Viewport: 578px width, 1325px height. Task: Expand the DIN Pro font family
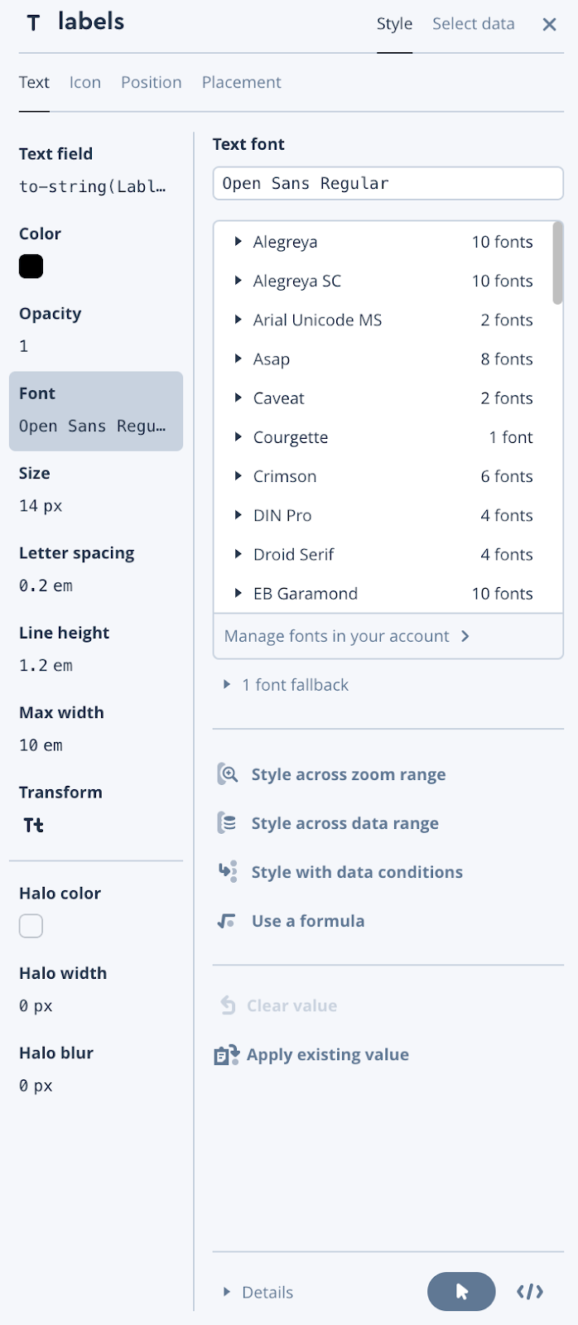[238, 515]
